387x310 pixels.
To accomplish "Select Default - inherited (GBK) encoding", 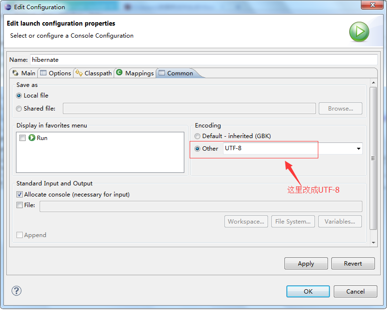I will pos(197,136).
